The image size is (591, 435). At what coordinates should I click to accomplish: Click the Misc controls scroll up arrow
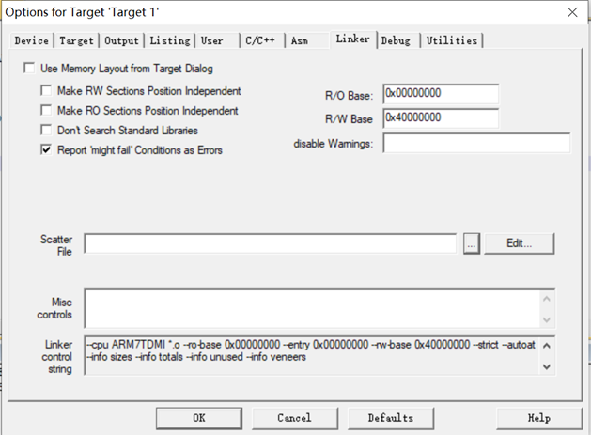click(x=547, y=299)
